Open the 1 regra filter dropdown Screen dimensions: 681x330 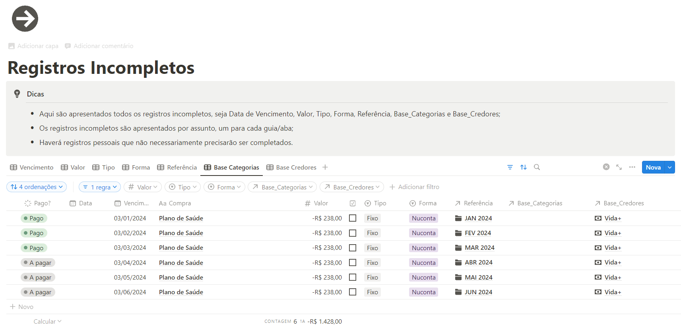(100, 187)
